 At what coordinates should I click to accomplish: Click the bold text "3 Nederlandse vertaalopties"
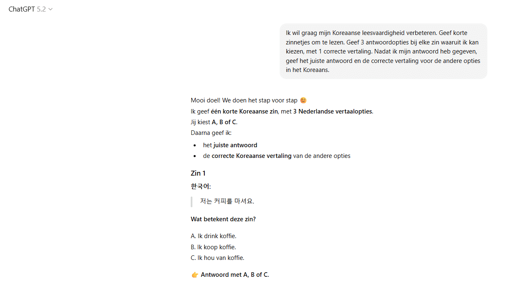click(x=332, y=111)
